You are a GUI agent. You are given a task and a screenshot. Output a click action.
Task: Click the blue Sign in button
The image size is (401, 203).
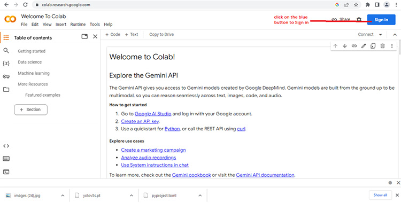point(381,20)
